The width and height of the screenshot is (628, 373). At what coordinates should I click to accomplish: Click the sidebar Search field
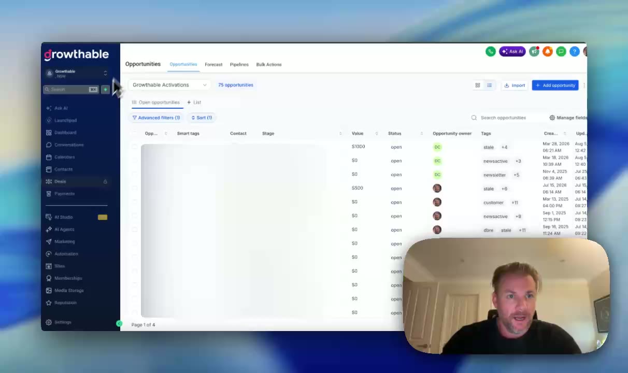71,90
